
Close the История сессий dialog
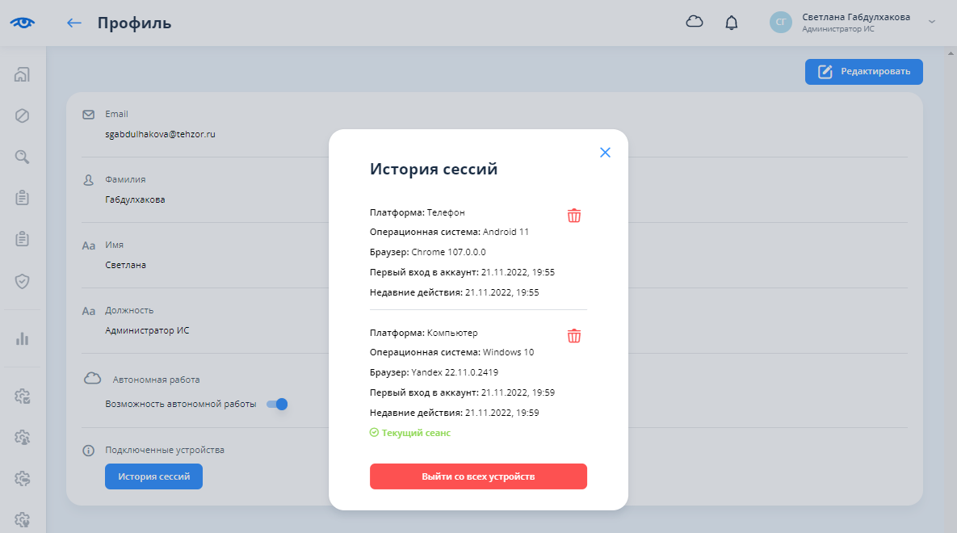click(605, 153)
